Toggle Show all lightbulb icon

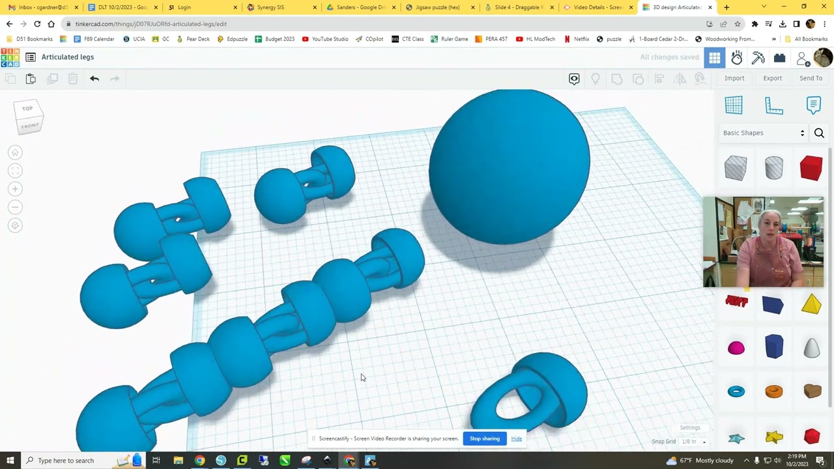[596, 79]
